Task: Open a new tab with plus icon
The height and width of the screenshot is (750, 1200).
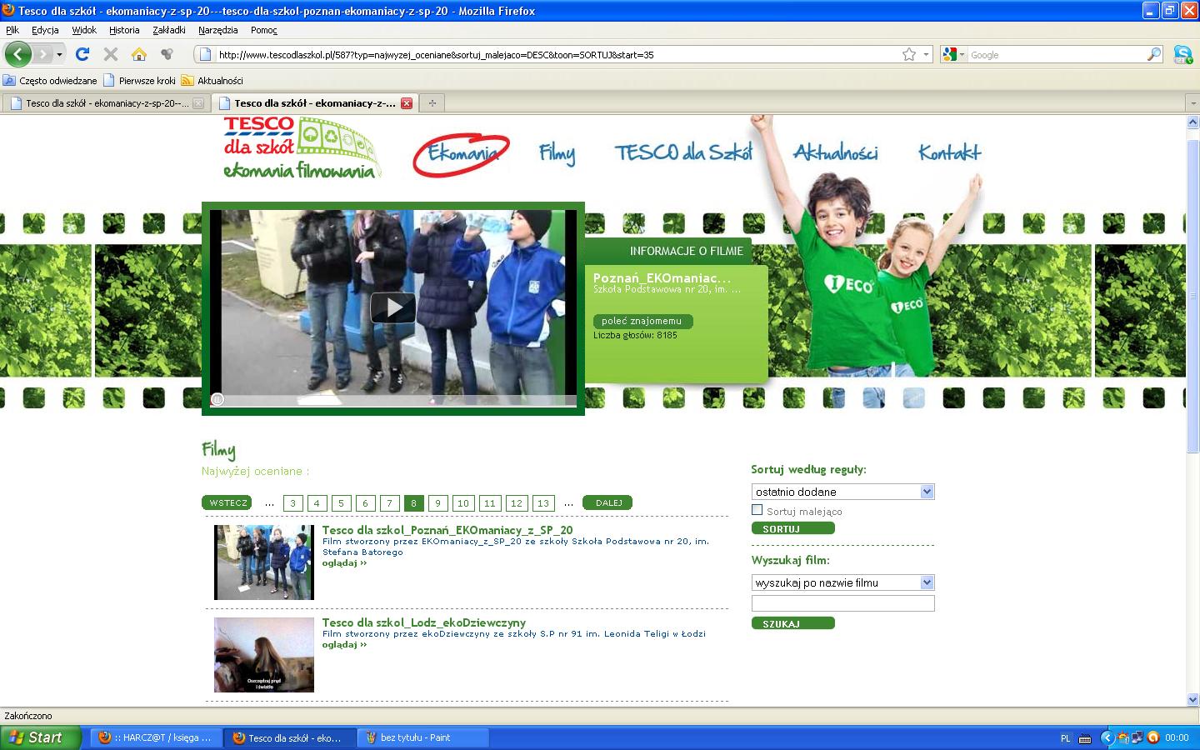Action: (432, 103)
